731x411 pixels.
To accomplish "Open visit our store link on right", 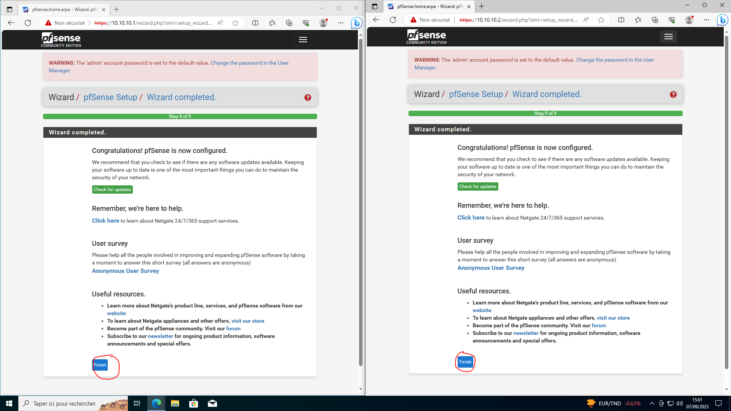I will [613, 318].
